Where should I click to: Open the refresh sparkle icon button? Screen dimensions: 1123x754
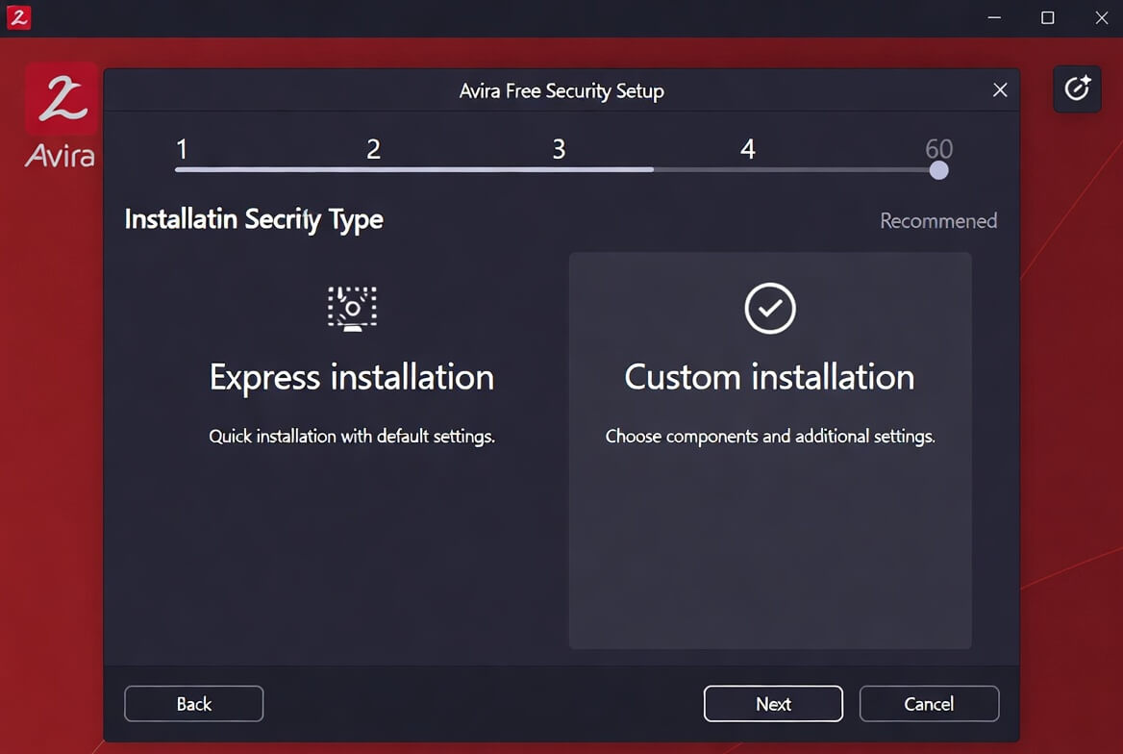tap(1077, 88)
